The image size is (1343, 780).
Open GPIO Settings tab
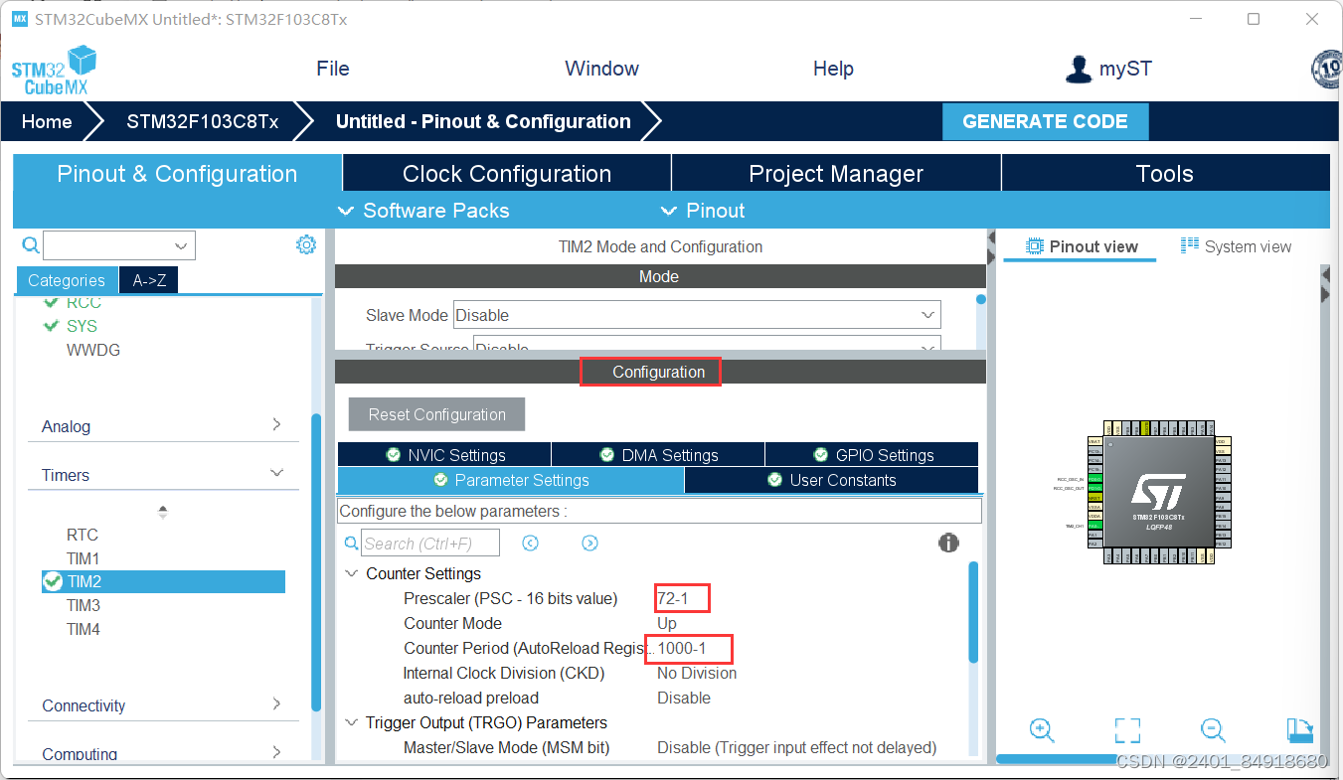(872, 454)
